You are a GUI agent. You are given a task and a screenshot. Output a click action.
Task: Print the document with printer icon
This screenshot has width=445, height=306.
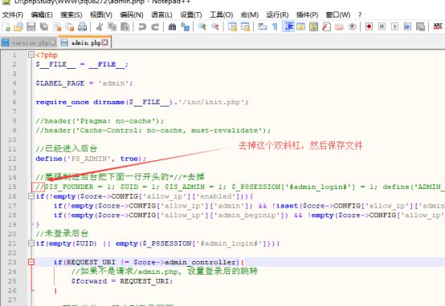click(x=82, y=27)
